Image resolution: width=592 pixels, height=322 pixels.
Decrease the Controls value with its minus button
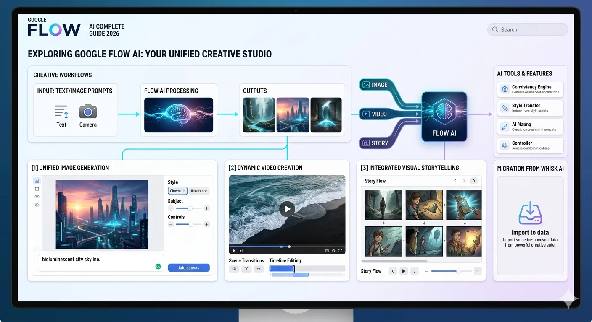(x=171, y=224)
